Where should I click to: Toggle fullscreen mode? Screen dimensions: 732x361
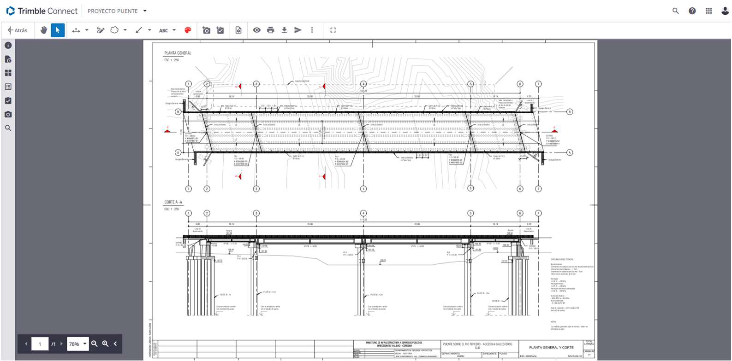(333, 30)
